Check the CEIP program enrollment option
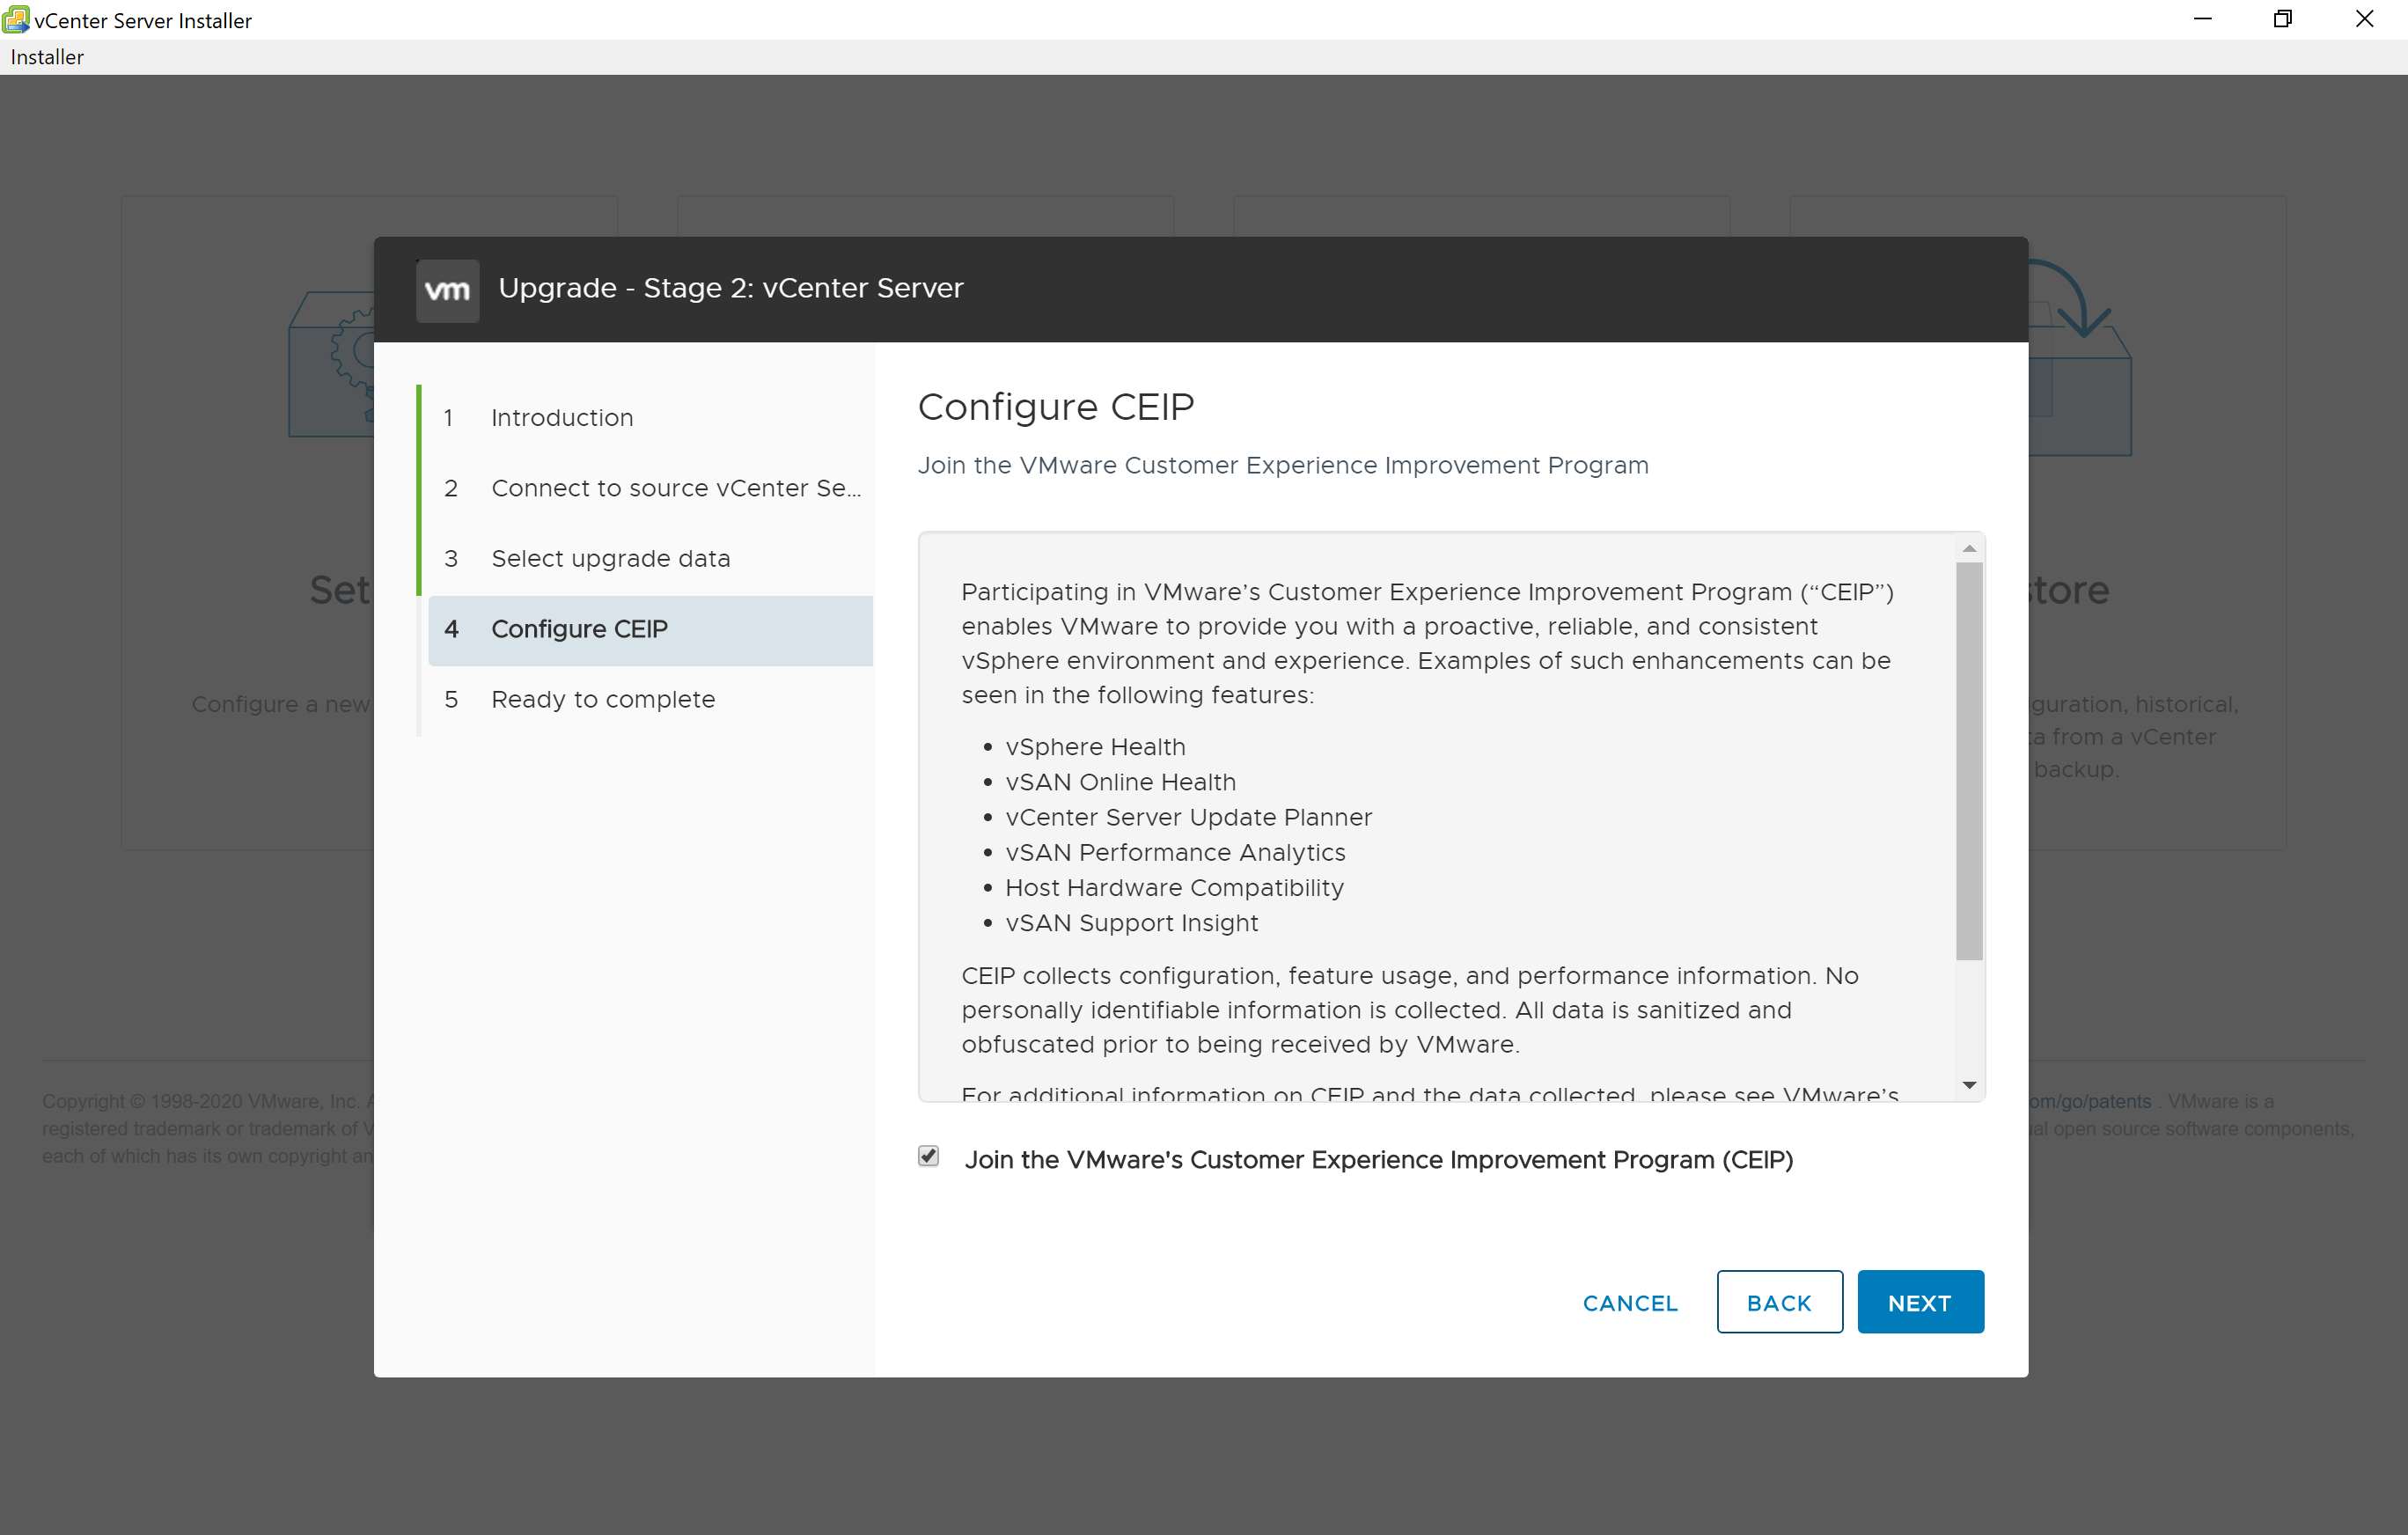The image size is (2408, 1535). (929, 1157)
